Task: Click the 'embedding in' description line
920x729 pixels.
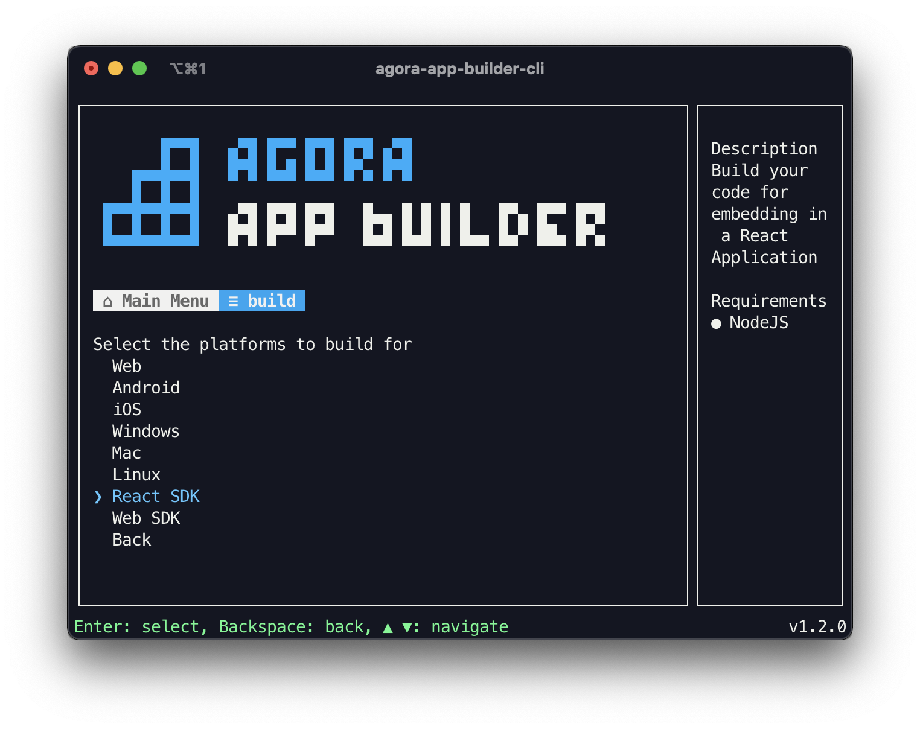Action: 769,214
